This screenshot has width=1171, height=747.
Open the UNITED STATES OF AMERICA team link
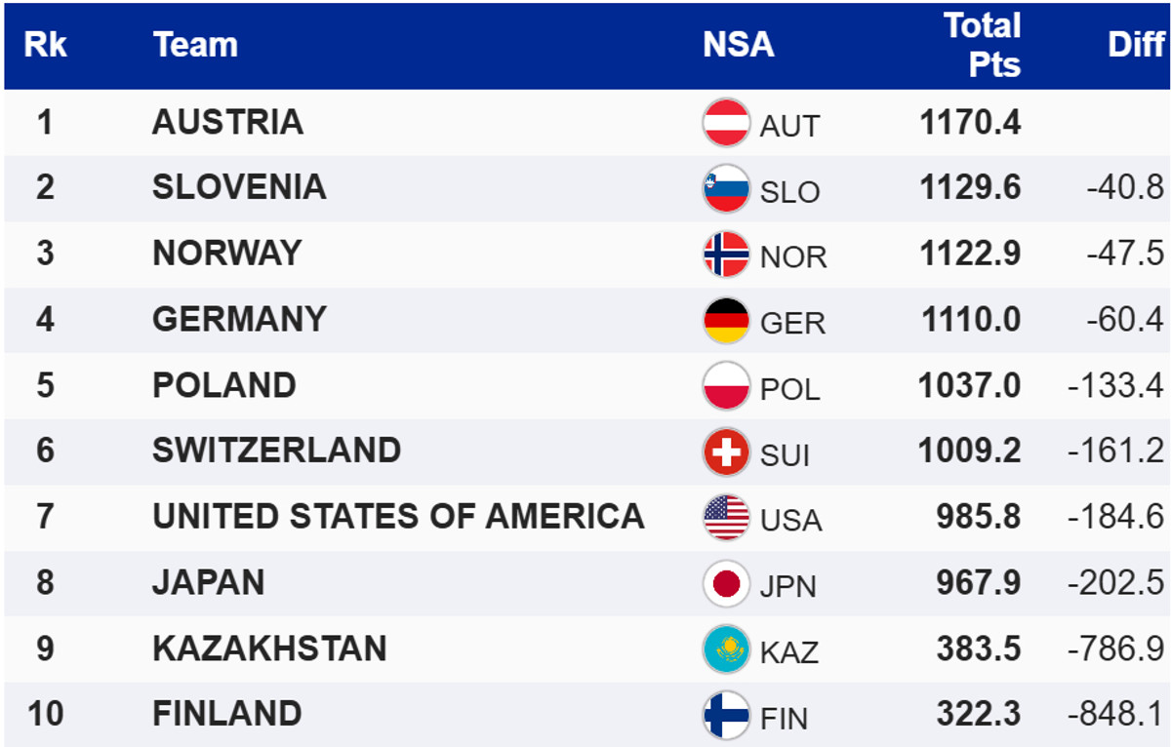coord(398,516)
